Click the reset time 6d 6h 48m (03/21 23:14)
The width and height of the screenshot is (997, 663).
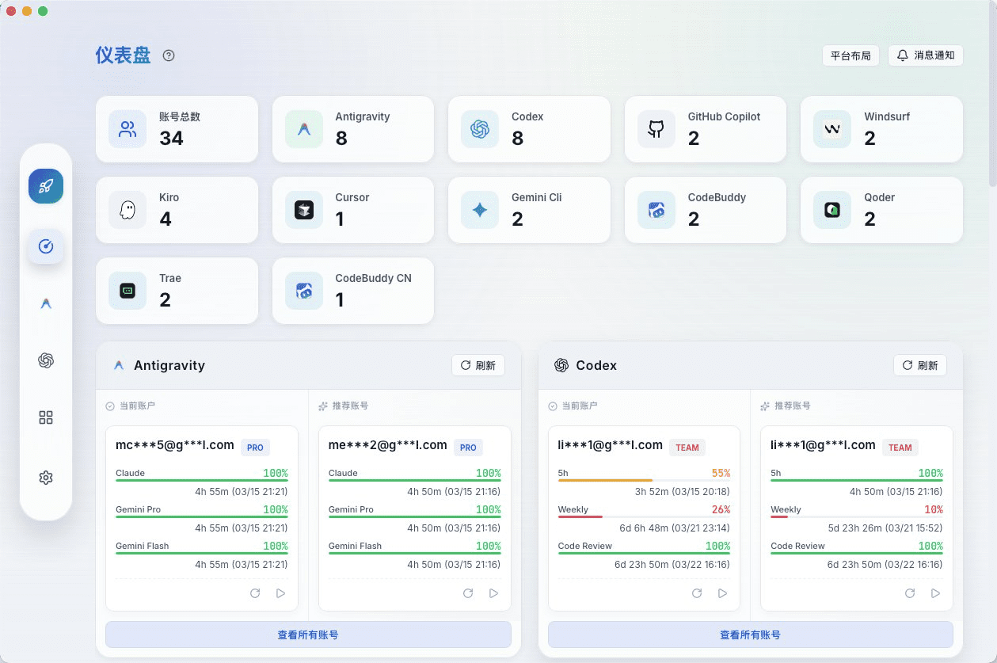(x=675, y=528)
